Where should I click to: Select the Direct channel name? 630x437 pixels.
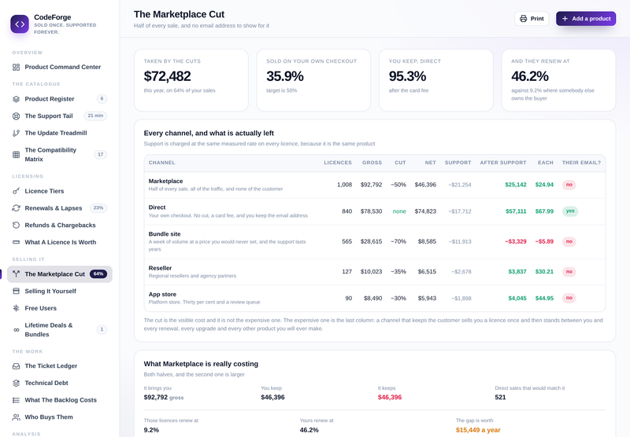point(157,207)
